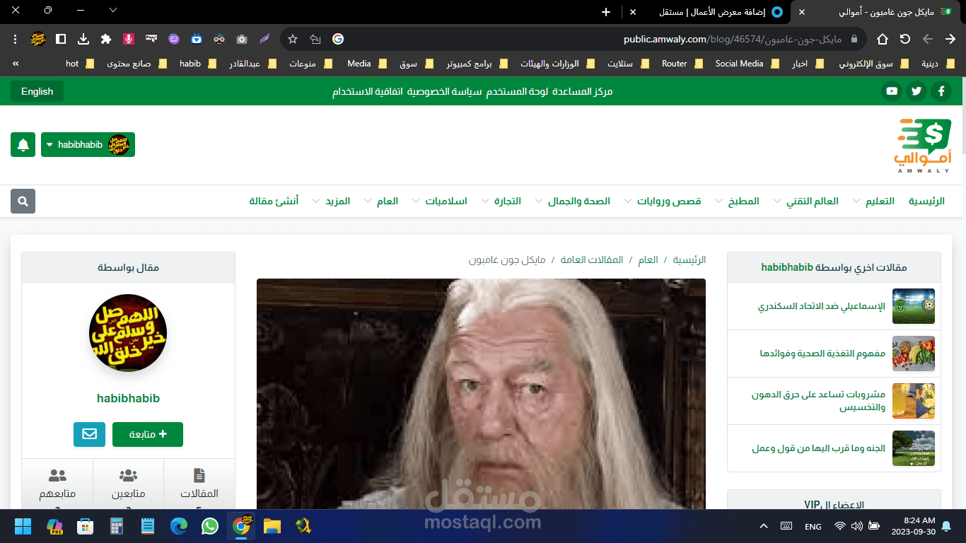This screenshot has width=966, height=543.
Task: Click the envelope message button for habibhabib
Action: click(89, 434)
